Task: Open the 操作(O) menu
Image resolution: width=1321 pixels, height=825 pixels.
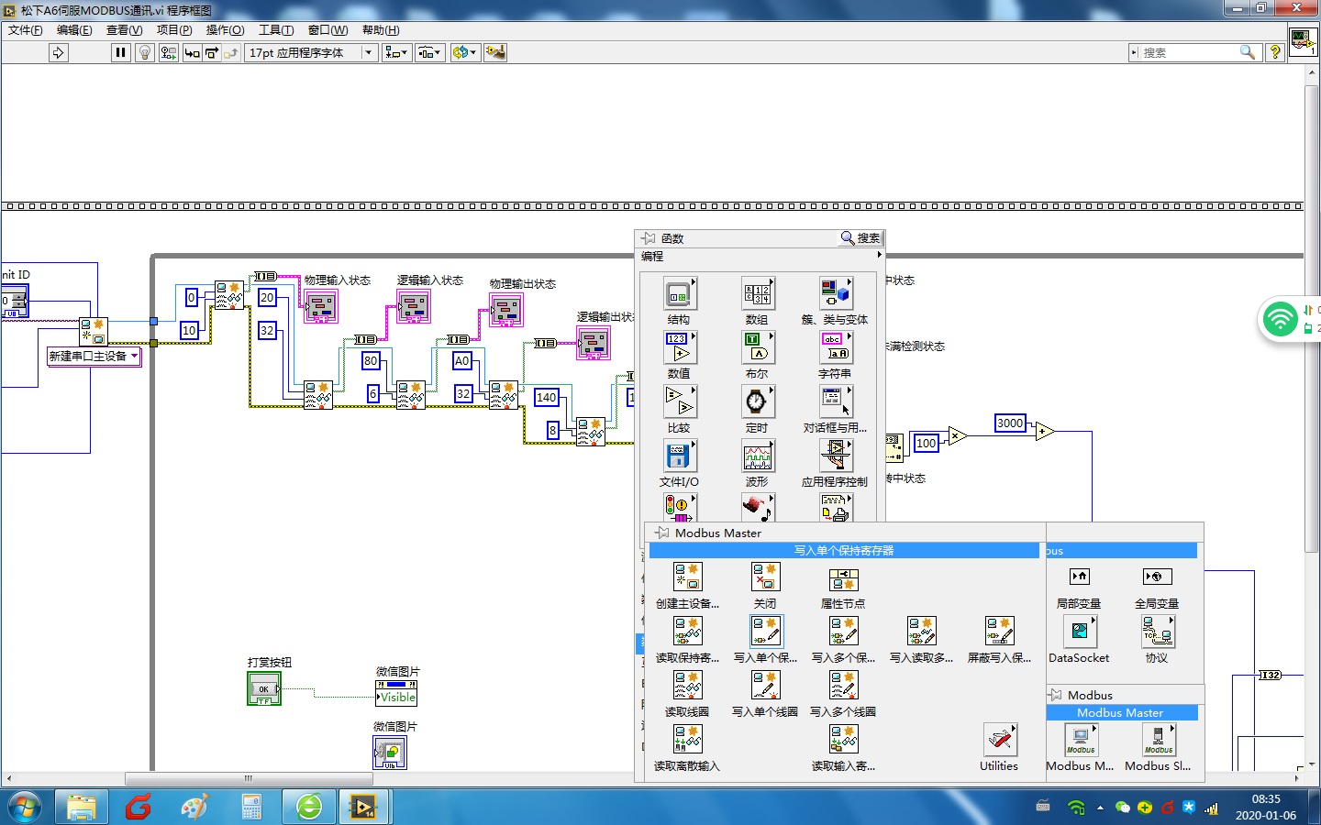Action: (225, 30)
